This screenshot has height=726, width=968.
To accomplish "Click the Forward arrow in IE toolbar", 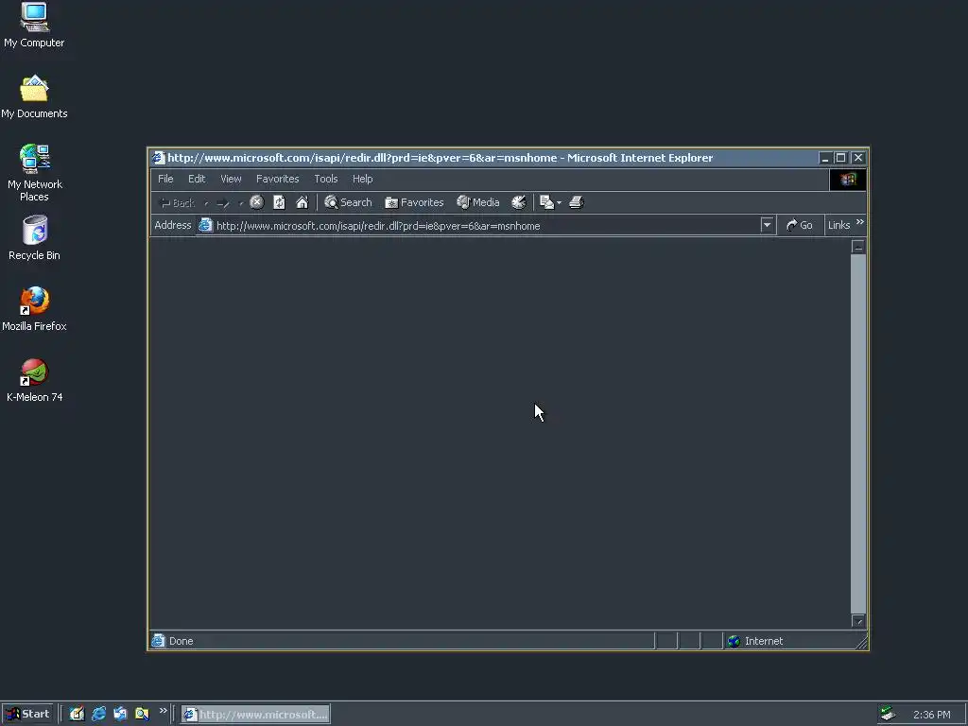I will [x=223, y=202].
